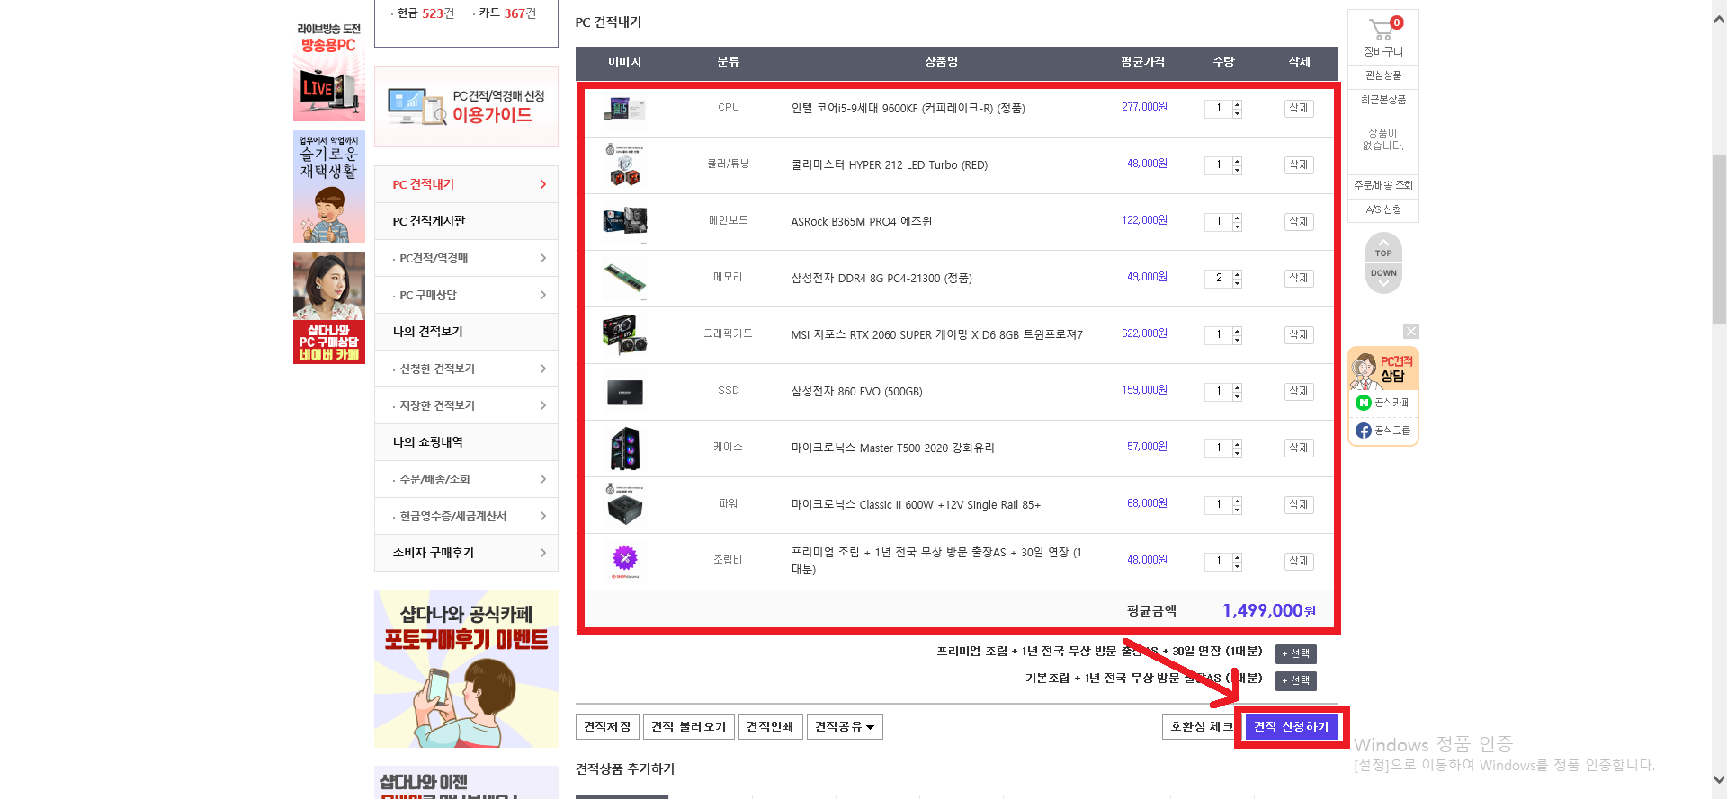Click the Classic II power supply thumbnail
This screenshot has height=799, width=1727.
click(x=625, y=504)
